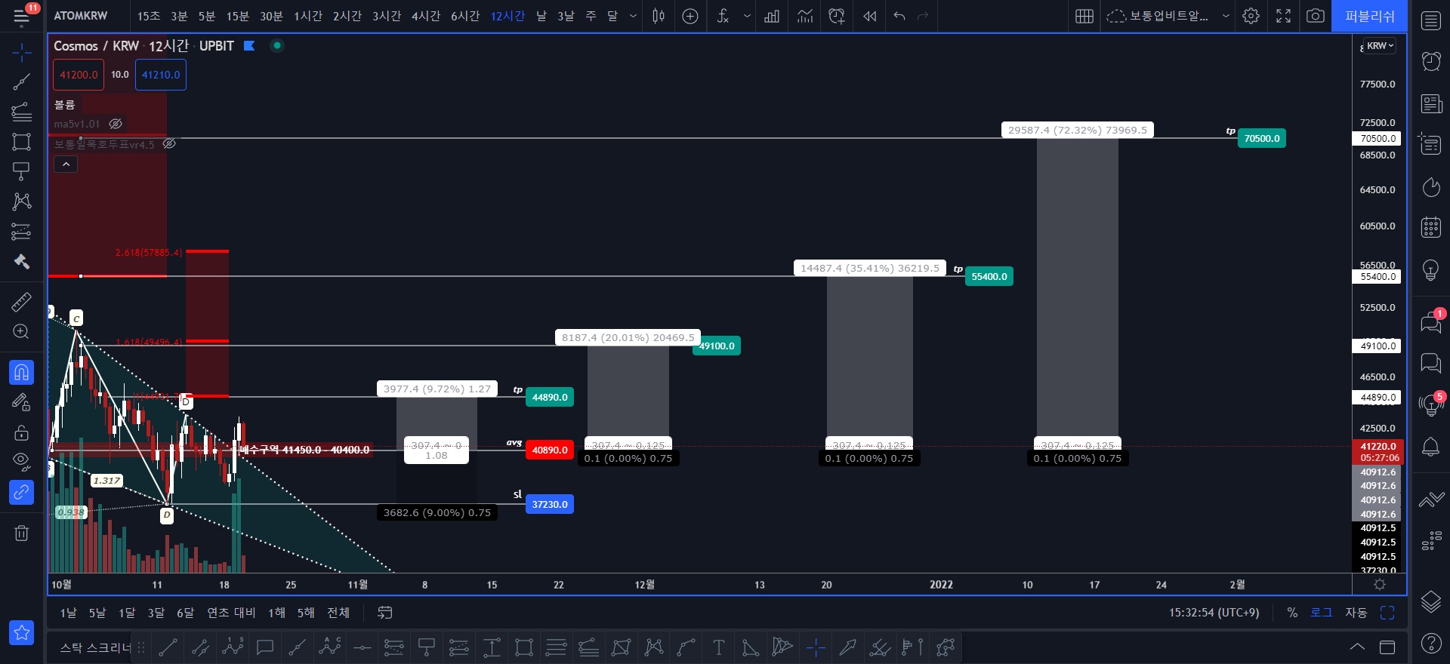The width and height of the screenshot is (1450, 664).
Task: Set range to 전체
Action: [x=338, y=613]
